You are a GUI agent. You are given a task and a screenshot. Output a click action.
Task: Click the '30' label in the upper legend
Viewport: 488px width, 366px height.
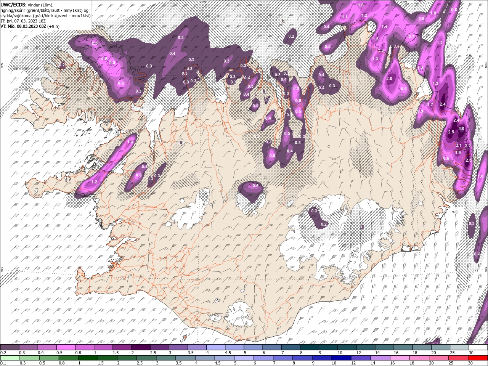pyautogui.click(x=471, y=353)
